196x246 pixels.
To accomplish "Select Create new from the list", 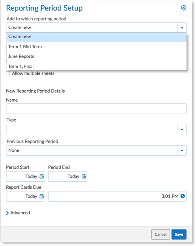I will point(97,37).
